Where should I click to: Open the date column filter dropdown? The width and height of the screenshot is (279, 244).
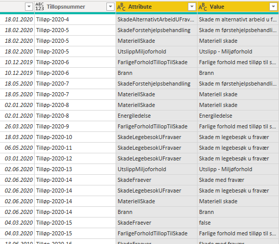pos(29,7)
